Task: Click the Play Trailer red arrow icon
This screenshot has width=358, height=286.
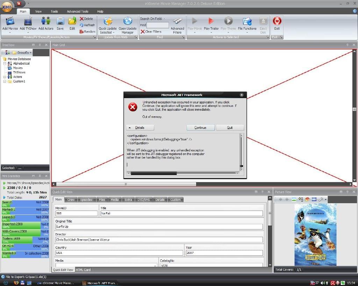Action: point(211,21)
